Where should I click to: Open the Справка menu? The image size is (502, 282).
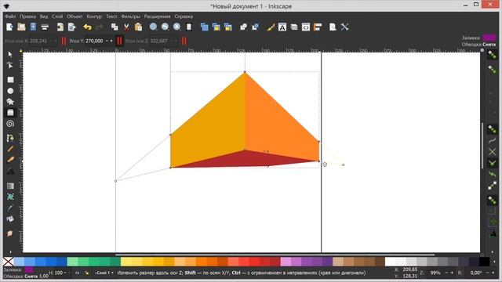click(184, 16)
